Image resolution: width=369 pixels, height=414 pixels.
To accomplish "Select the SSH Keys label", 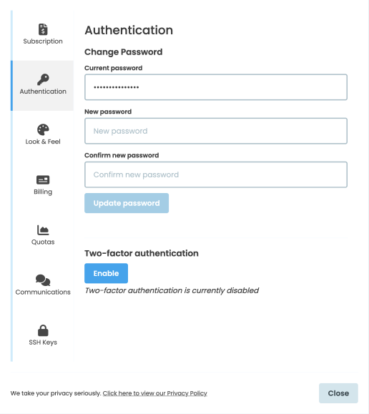I will 43,342.
